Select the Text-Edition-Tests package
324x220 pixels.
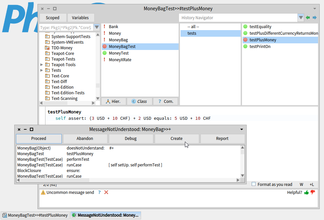pos(68,93)
